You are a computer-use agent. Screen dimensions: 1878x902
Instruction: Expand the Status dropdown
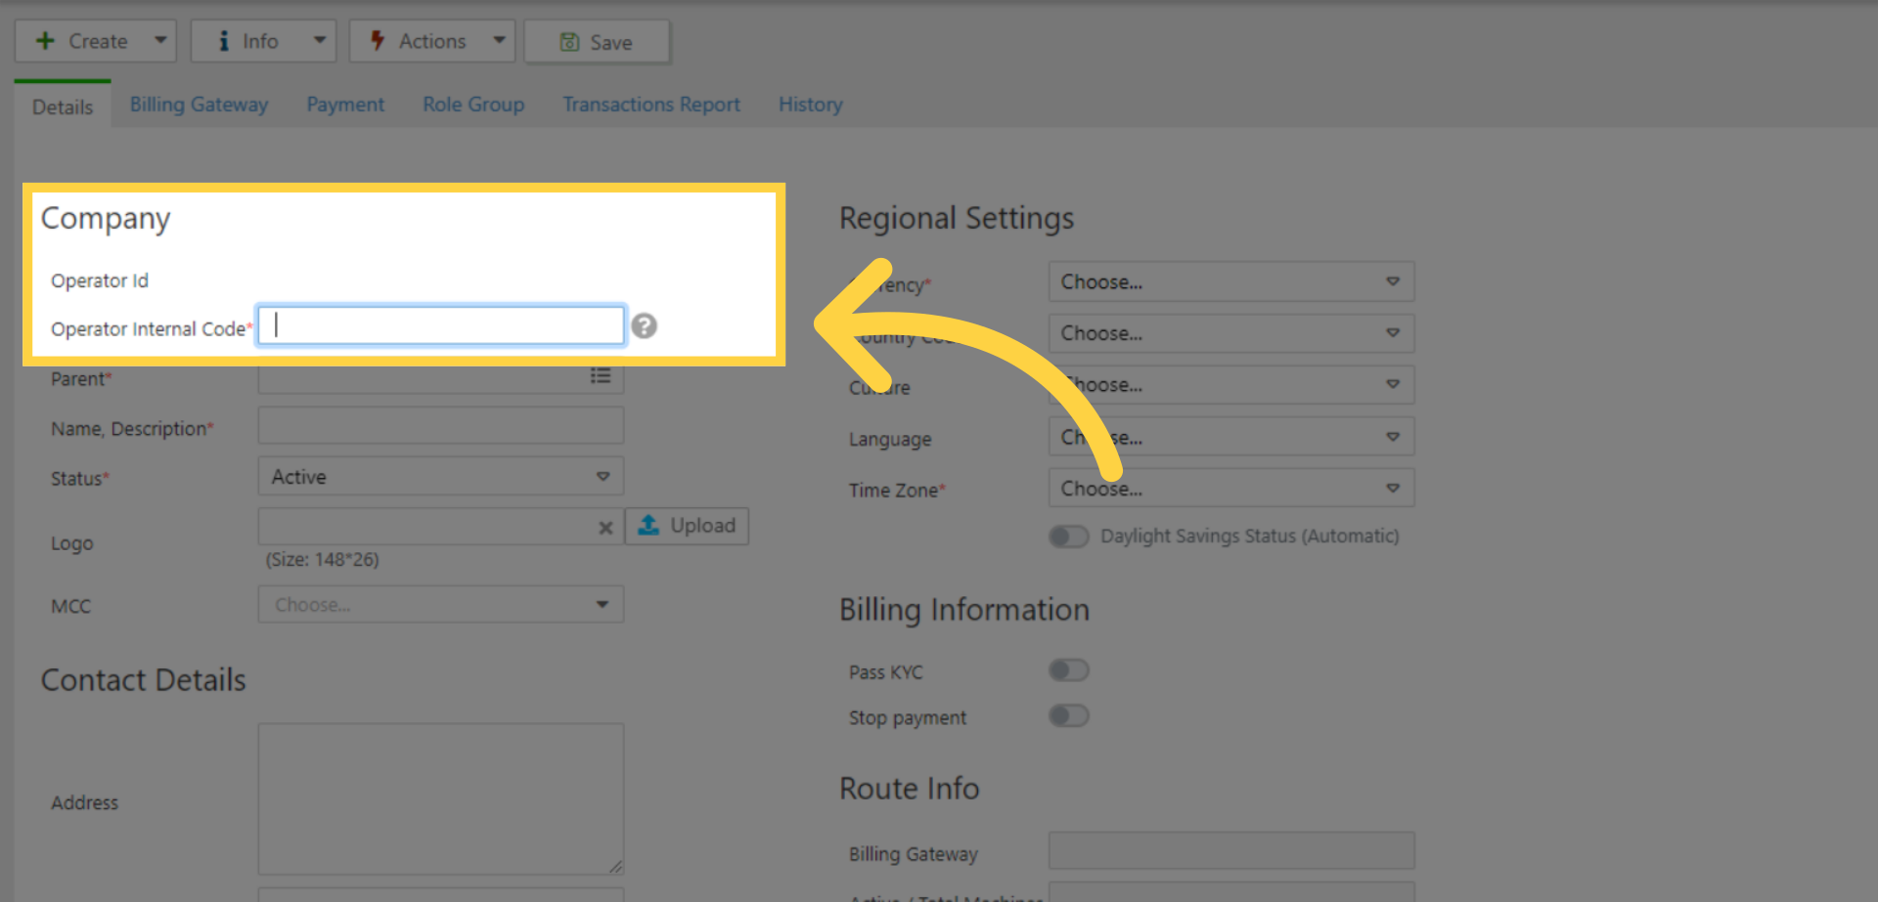(x=440, y=477)
